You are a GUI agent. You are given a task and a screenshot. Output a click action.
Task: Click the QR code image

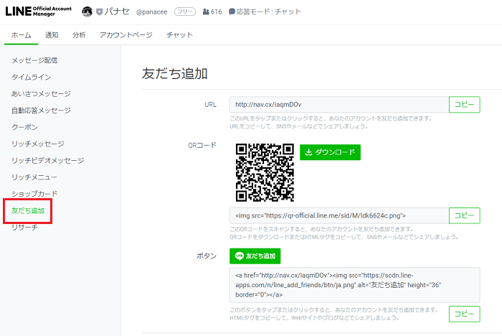[x=265, y=172]
